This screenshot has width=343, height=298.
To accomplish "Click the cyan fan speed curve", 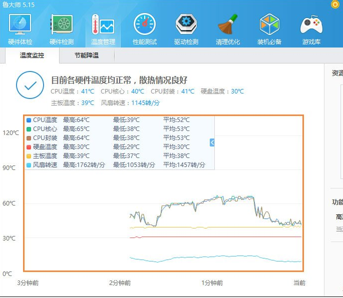I will [215, 256].
